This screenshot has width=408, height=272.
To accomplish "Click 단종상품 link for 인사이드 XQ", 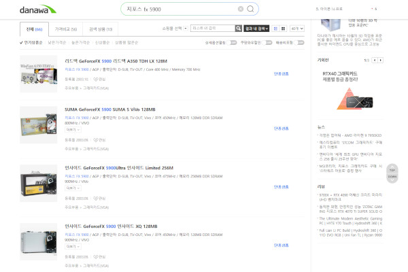I will (282, 245).
